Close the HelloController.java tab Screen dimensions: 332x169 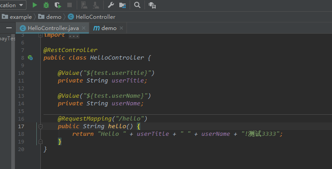(83, 28)
